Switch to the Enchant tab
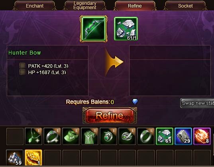The height and width of the screenshot is (167, 214). (x=35, y=6)
